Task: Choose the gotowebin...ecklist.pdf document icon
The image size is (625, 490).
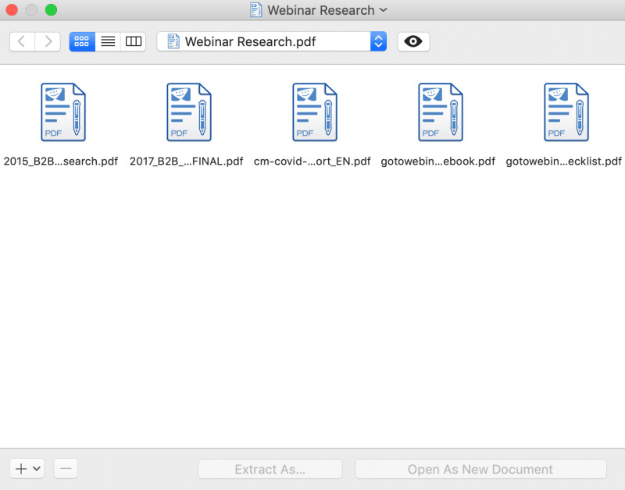Action: (566, 112)
